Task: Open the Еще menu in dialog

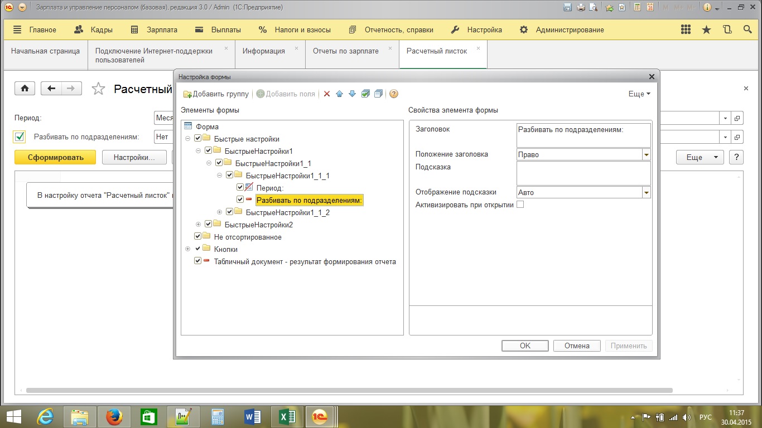Action: (x=639, y=94)
